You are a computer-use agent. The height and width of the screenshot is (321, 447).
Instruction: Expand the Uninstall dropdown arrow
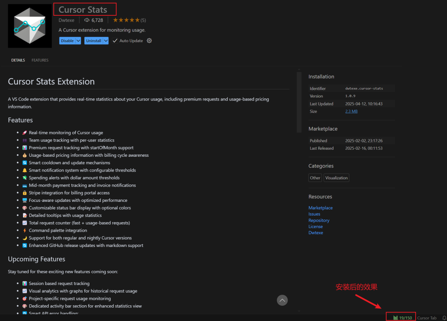pos(106,41)
